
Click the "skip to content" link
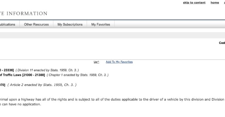click(x=194, y=3)
